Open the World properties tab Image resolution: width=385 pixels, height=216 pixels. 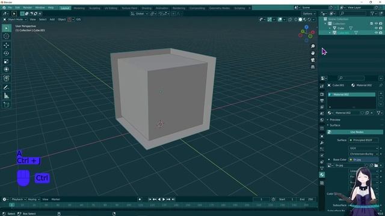coord(322,120)
